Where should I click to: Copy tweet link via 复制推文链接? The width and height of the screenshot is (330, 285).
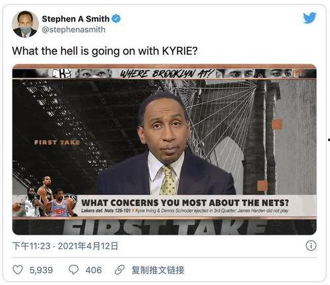coord(158,270)
